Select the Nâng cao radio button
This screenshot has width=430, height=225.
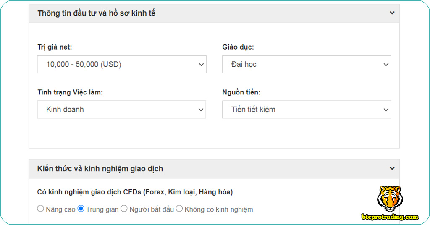pyautogui.click(x=41, y=209)
